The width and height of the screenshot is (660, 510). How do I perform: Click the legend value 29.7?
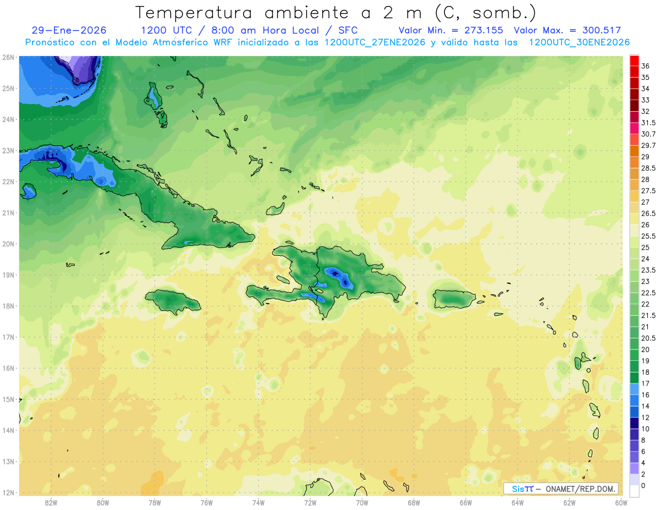tap(648, 145)
